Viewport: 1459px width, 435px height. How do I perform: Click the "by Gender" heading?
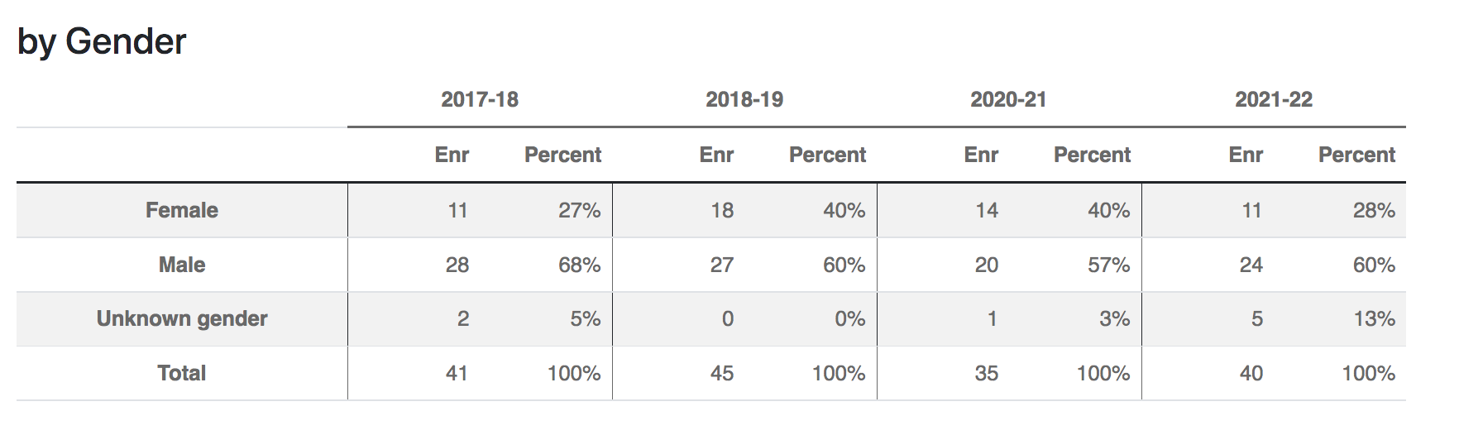click(x=102, y=41)
